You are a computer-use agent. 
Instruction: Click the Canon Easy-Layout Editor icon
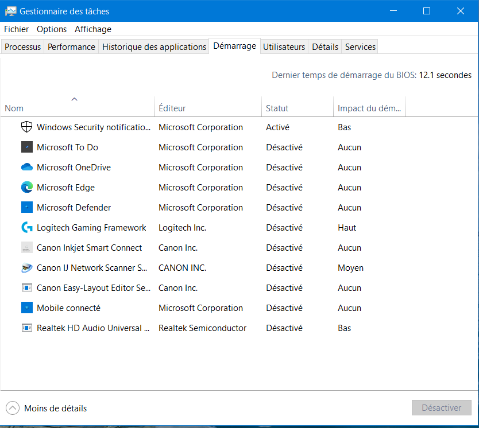[27, 287]
